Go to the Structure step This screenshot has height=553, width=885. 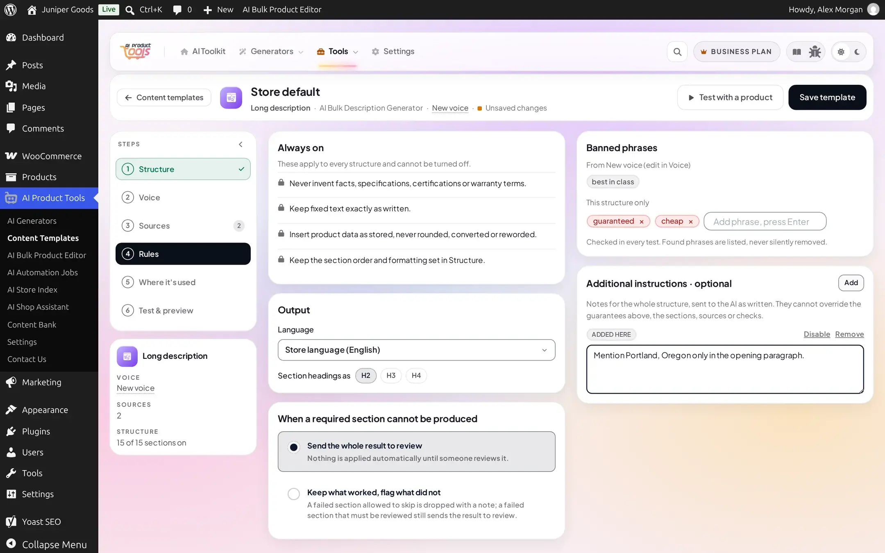click(183, 169)
